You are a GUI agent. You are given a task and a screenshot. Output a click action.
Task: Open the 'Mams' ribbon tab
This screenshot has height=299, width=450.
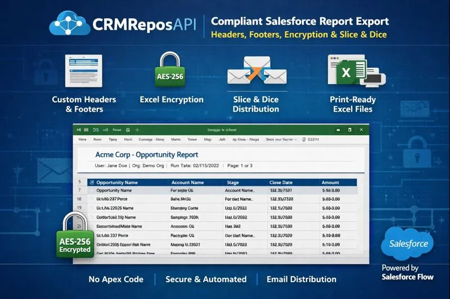[175, 140]
